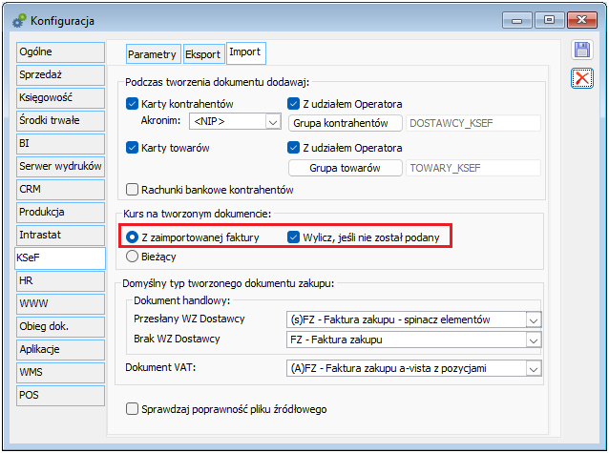Enable Rachunki bankowe kontrahentów checkbox
609x453 pixels.
pyautogui.click(x=133, y=190)
